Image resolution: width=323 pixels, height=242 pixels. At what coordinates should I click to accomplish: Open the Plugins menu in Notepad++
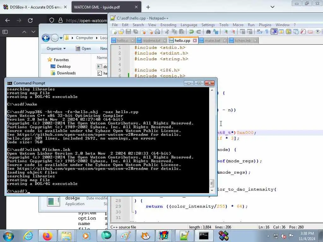click(265, 25)
